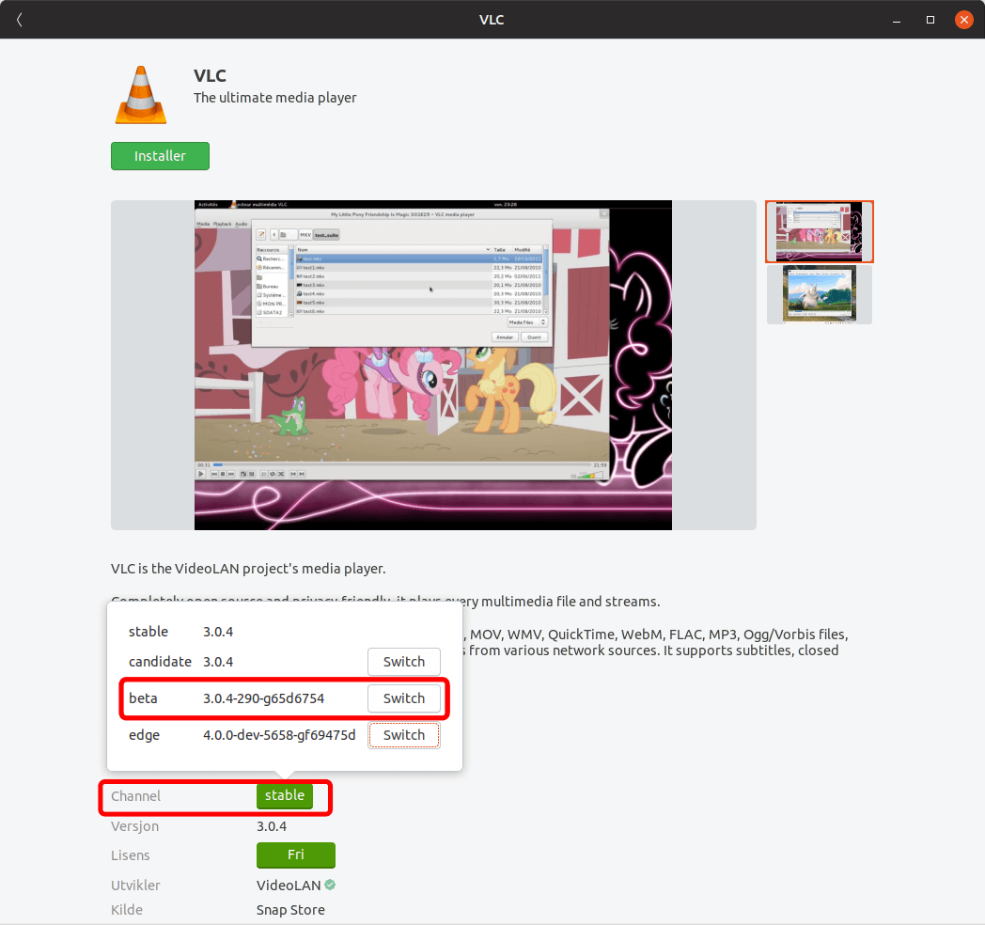985x925 pixels.
Task: Select the first pony screenshot thumbnail
Action: 820,231
